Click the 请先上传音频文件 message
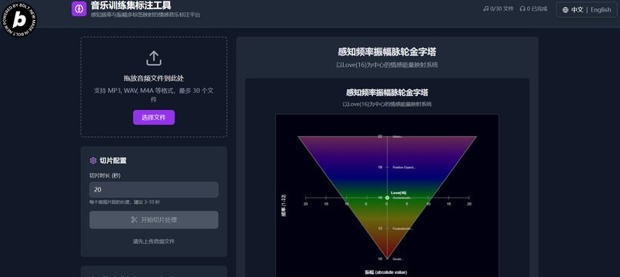Screen dimensions: 620x277 154,242
